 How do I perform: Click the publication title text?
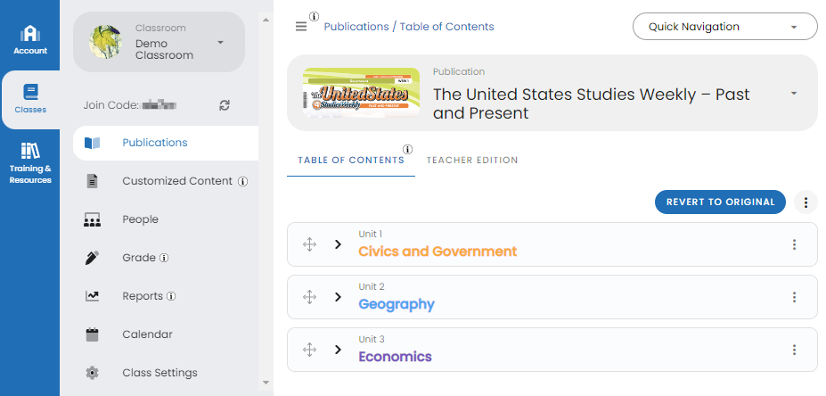click(591, 103)
